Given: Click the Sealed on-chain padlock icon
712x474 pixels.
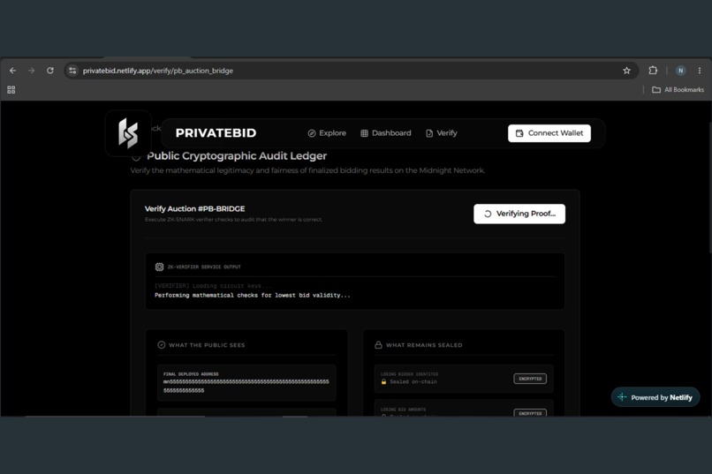Looking at the screenshot, I should click(383, 381).
